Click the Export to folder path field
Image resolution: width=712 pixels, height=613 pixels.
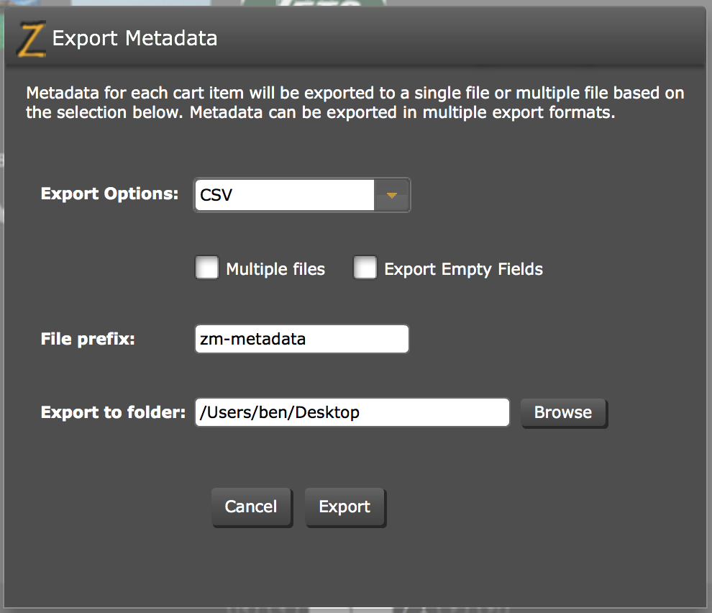(x=352, y=412)
